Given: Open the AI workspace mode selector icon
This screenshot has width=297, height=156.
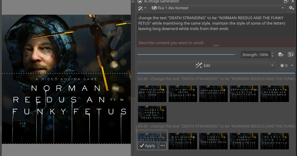Looking at the screenshot, I should [140, 8].
